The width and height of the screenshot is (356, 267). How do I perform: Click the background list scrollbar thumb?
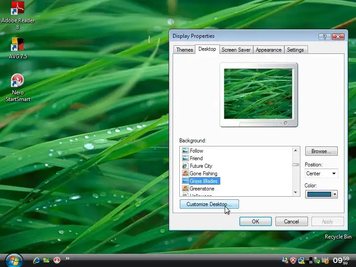tap(295, 165)
